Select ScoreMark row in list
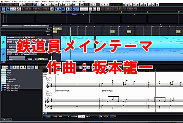This screenshot has height=123, width=183. (10, 82)
